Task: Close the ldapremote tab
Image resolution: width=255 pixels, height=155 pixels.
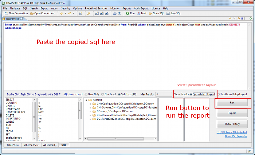Action: click(x=21, y=19)
